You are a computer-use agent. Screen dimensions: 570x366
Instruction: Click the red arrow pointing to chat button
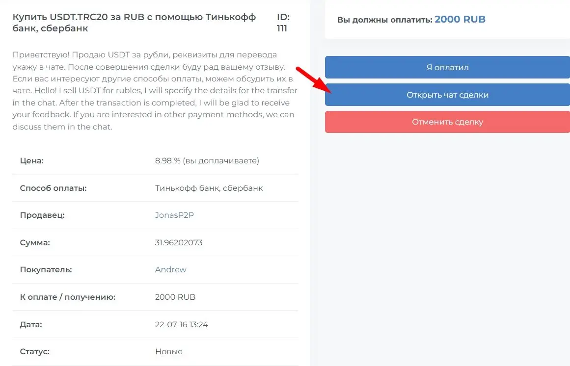[313, 79]
